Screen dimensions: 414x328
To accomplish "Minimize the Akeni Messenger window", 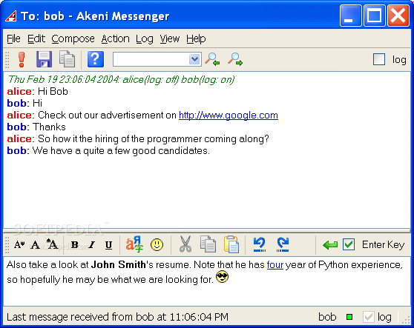I will click(x=351, y=16).
